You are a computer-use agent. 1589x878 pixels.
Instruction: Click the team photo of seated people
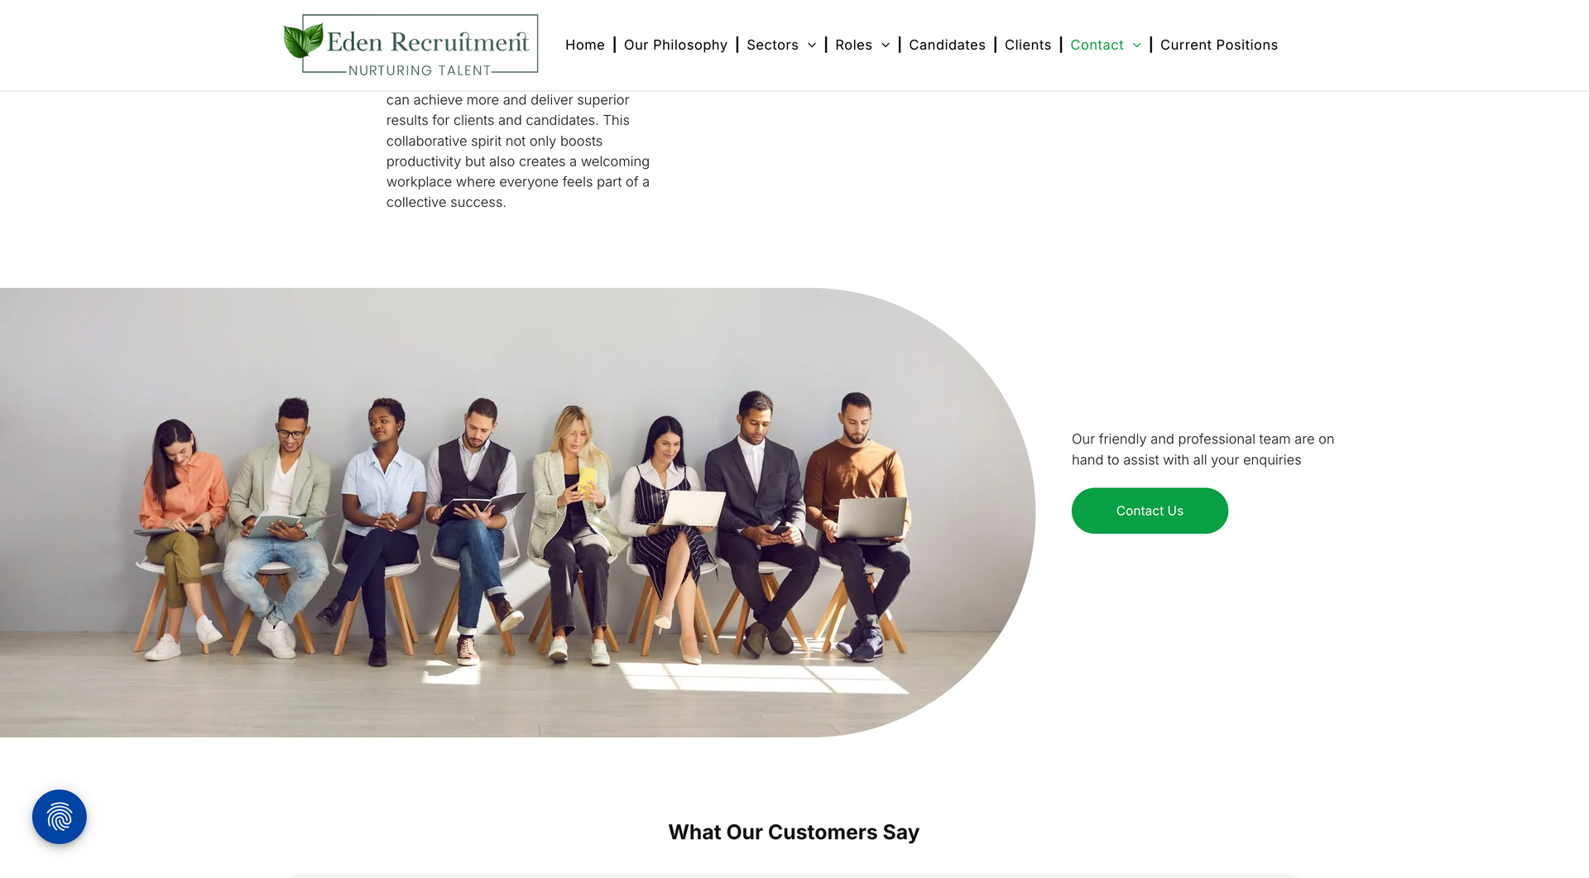click(517, 512)
